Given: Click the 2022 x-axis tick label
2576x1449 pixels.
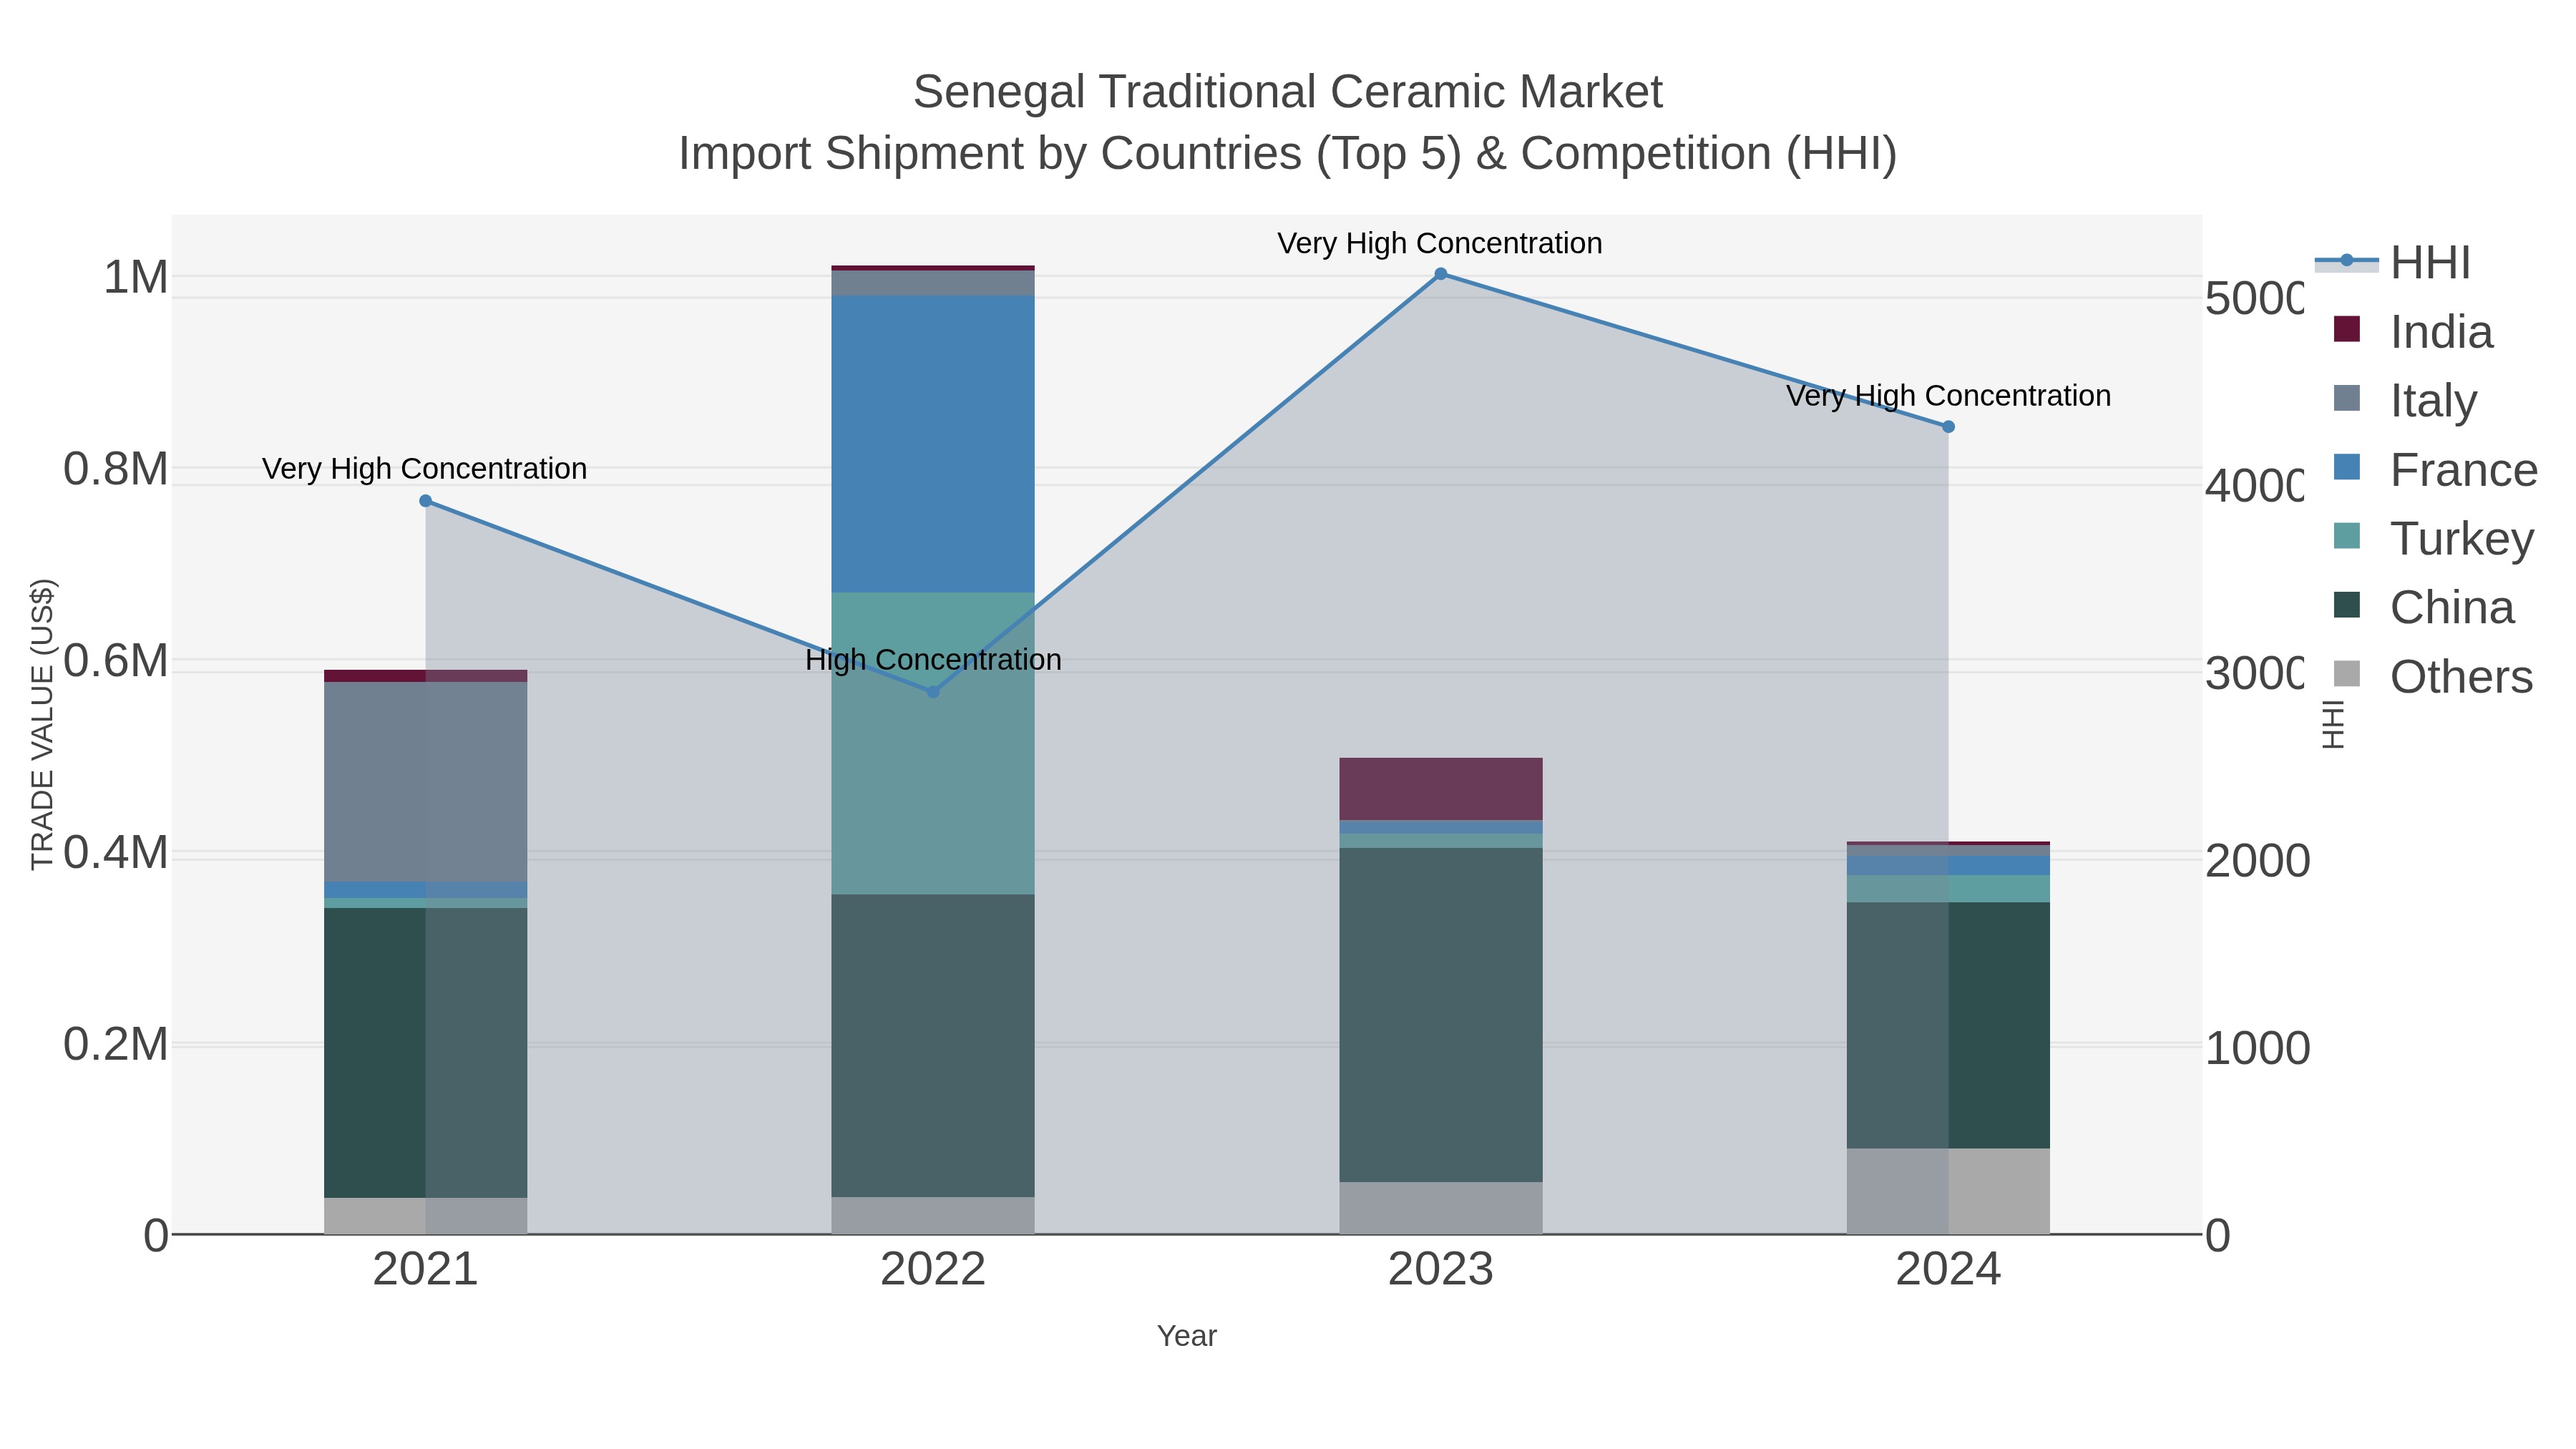Looking at the screenshot, I should point(933,1270).
